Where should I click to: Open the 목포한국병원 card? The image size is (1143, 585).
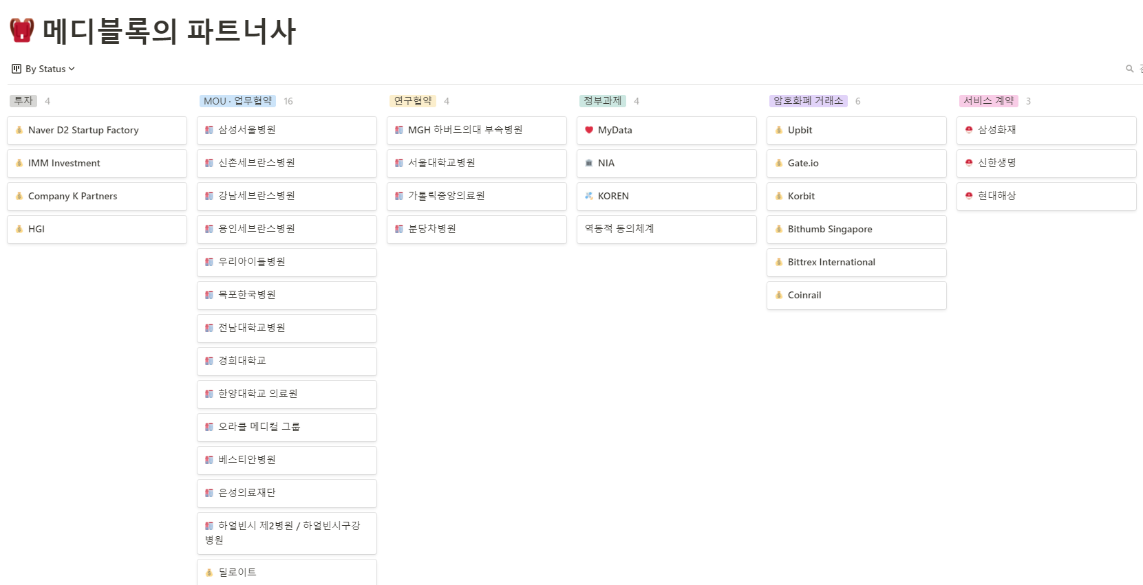287,296
